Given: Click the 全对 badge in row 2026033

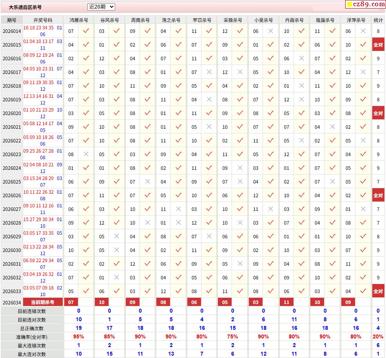Looking at the screenshot, I should 378,291.
